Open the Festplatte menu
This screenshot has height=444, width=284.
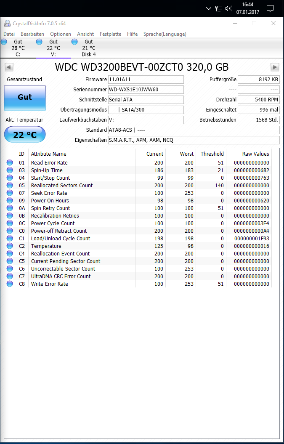[x=110, y=34]
